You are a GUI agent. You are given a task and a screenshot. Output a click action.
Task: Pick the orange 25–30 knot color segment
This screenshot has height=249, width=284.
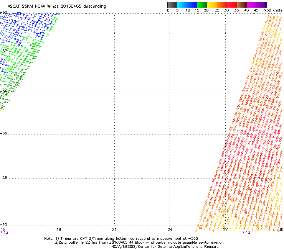coord(222,5)
